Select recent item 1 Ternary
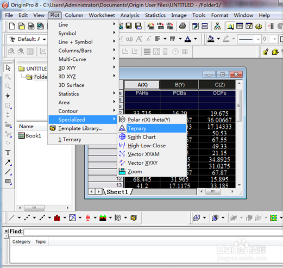This screenshot has width=283, height=268. click(x=83, y=140)
